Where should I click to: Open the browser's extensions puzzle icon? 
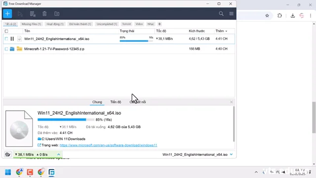[279, 15]
